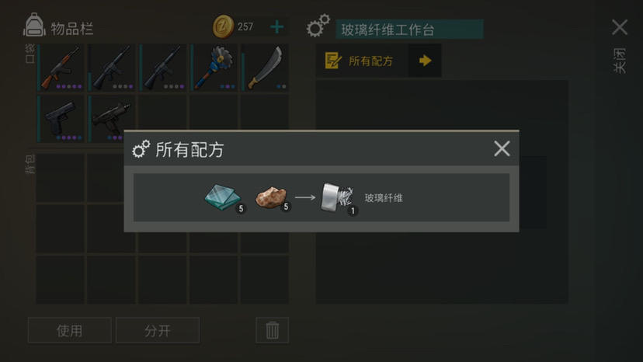Click the copper ore ingredient icon
The height and width of the screenshot is (362, 643).
pos(271,197)
